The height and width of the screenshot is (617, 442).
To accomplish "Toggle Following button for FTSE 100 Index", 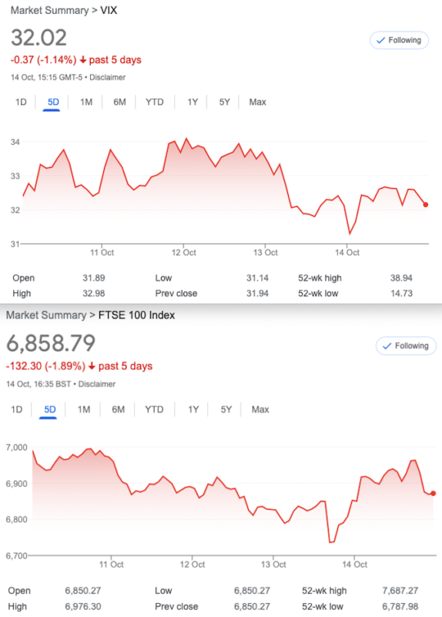I will (x=406, y=346).
